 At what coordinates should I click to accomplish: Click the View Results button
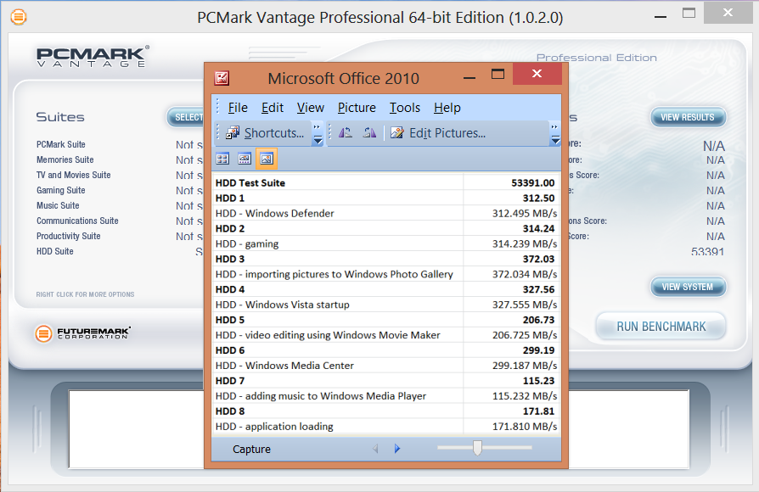click(x=688, y=117)
